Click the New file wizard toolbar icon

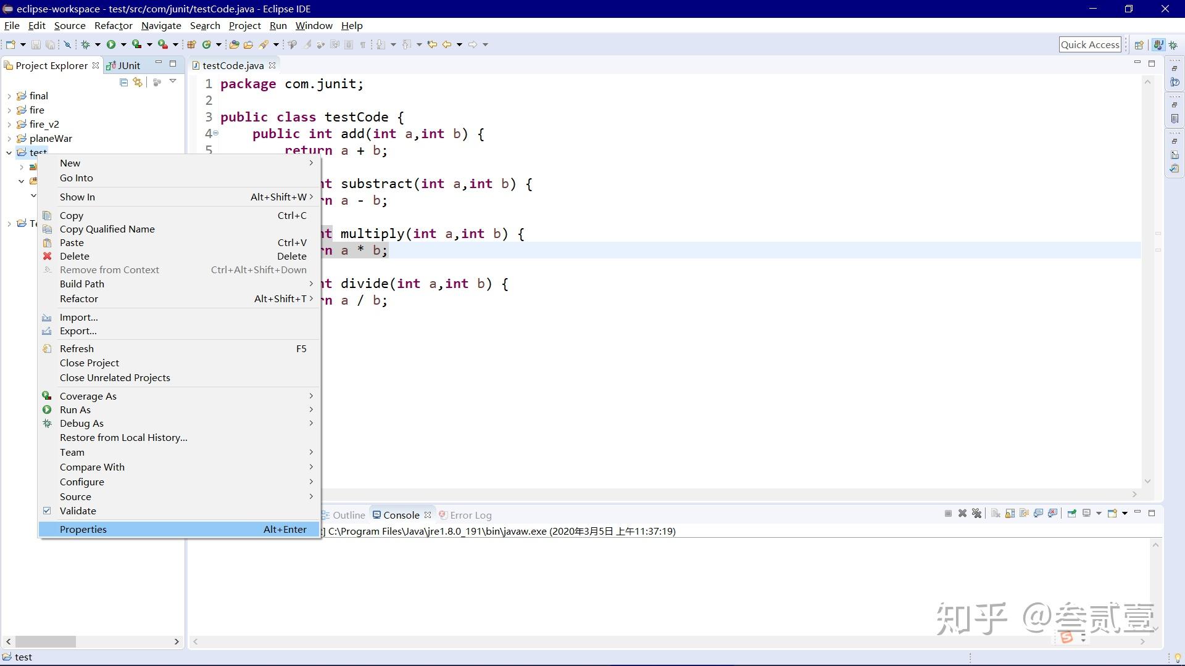tap(10, 44)
